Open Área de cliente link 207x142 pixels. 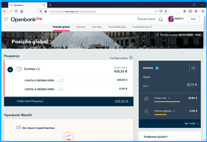point(146,19)
